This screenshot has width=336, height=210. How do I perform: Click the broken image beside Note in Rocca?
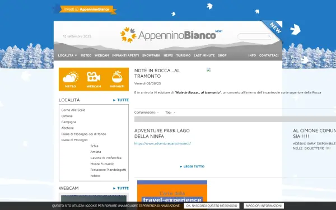click(x=208, y=69)
